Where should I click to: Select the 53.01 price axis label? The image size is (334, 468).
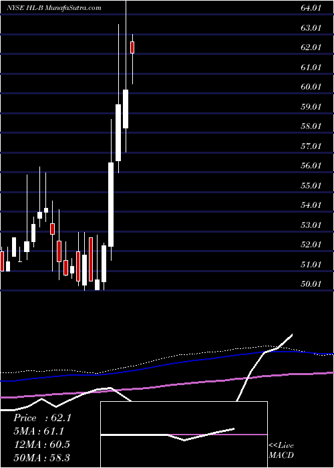click(x=311, y=225)
